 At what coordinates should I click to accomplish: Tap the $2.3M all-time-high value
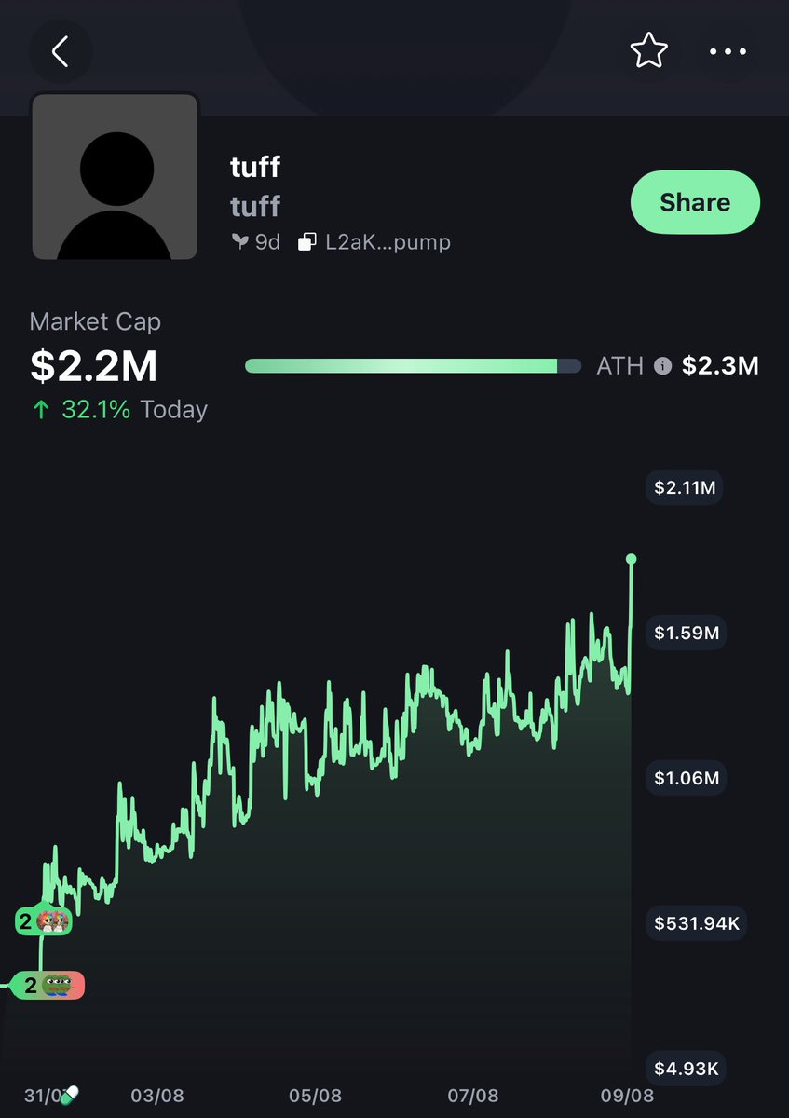pos(720,366)
